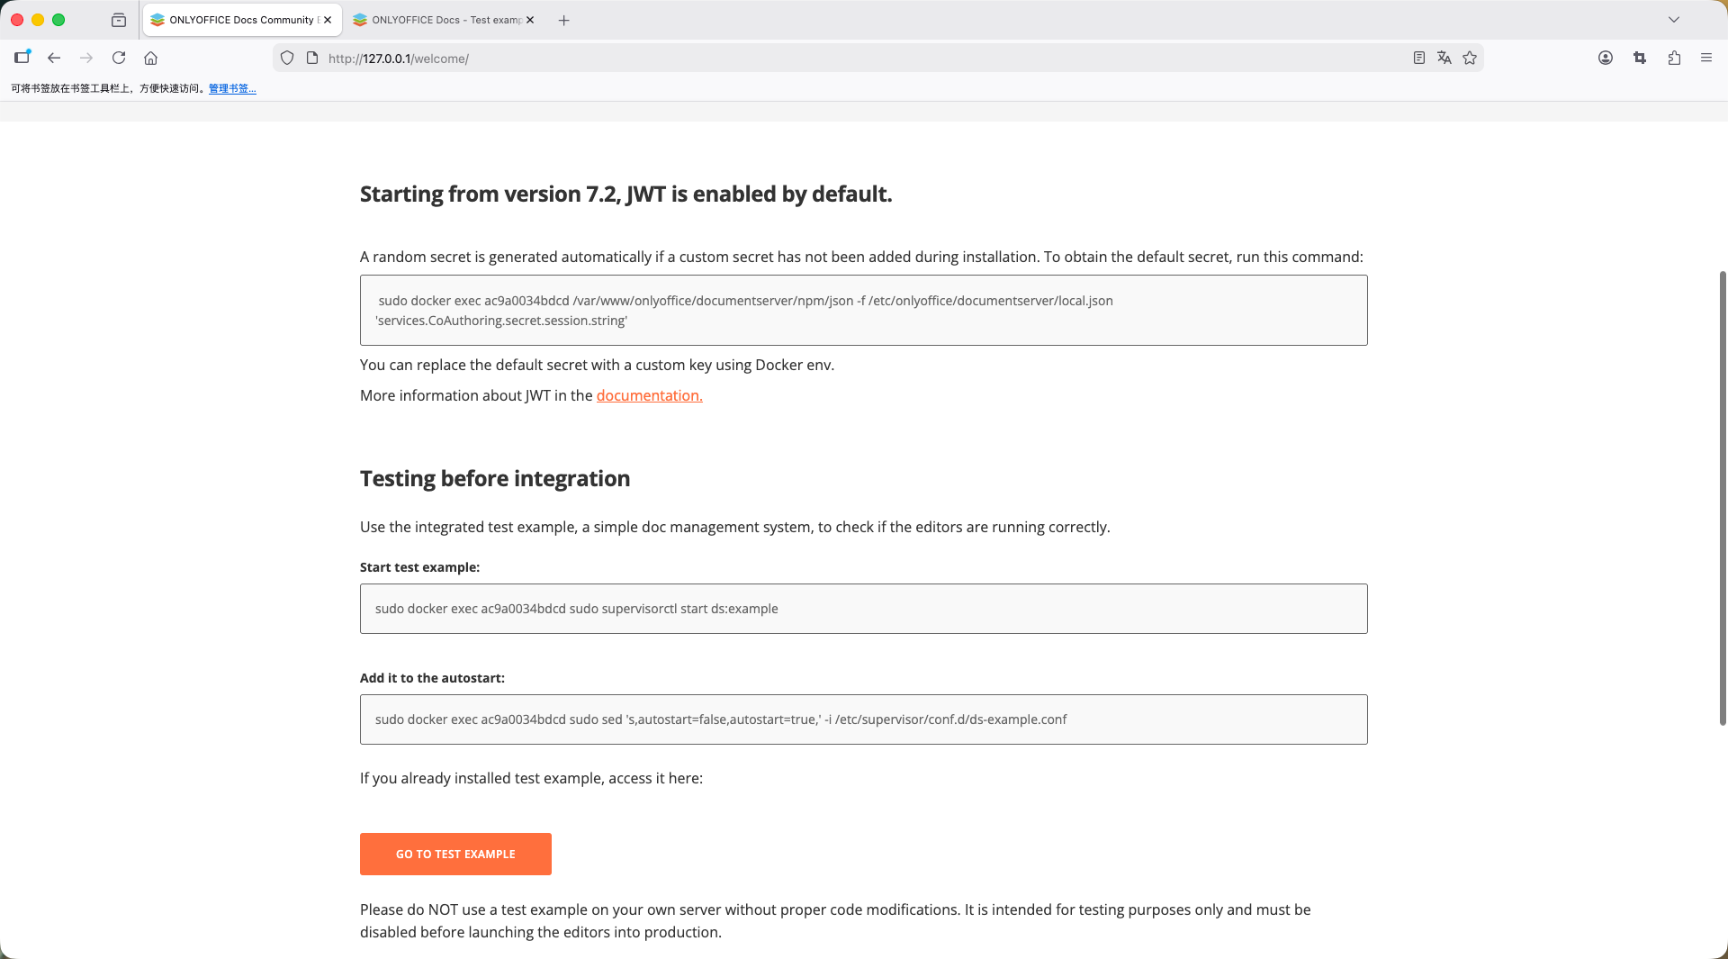This screenshot has width=1728, height=959.
Task: Open the browser home page
Action: pos(151,58)
